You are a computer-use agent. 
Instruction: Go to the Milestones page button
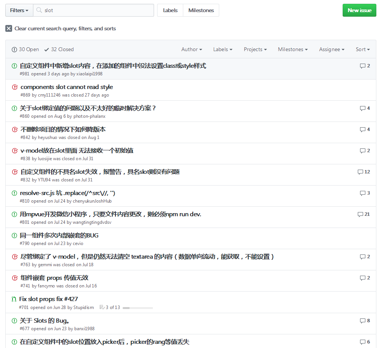201,10
